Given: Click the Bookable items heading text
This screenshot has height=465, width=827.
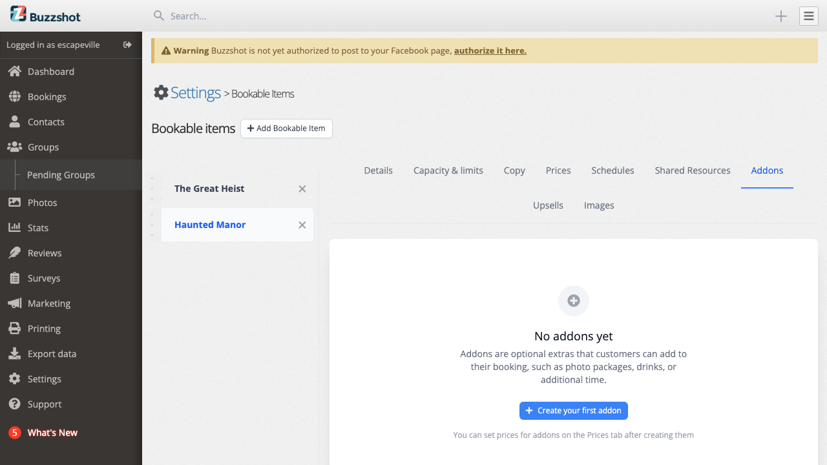Looking at the screenshot, I should pos(193,129).
